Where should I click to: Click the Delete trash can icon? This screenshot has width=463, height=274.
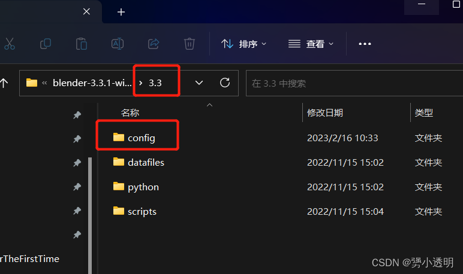[x=190, y=44]
